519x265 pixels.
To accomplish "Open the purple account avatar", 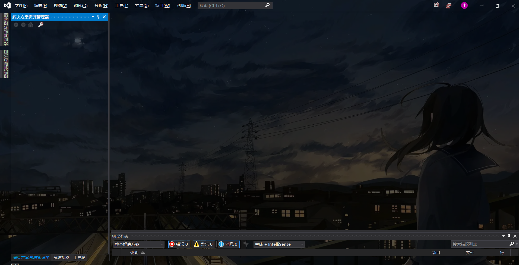I will pyautogui.click(x=464, y=5).
